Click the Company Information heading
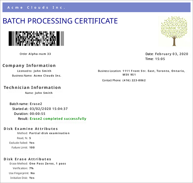193x183 pixels. (29, 65)
